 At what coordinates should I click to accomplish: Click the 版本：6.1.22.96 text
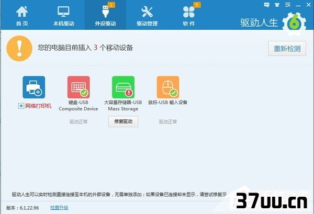pyautogui.click(x=23, y=208)
